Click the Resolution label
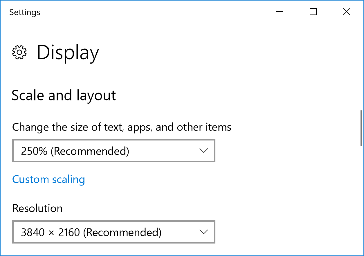The height and width of the screenshot is (256, 364). [37, 208]
